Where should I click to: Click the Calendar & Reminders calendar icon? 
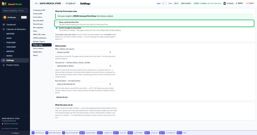click(x=3, y=29)
